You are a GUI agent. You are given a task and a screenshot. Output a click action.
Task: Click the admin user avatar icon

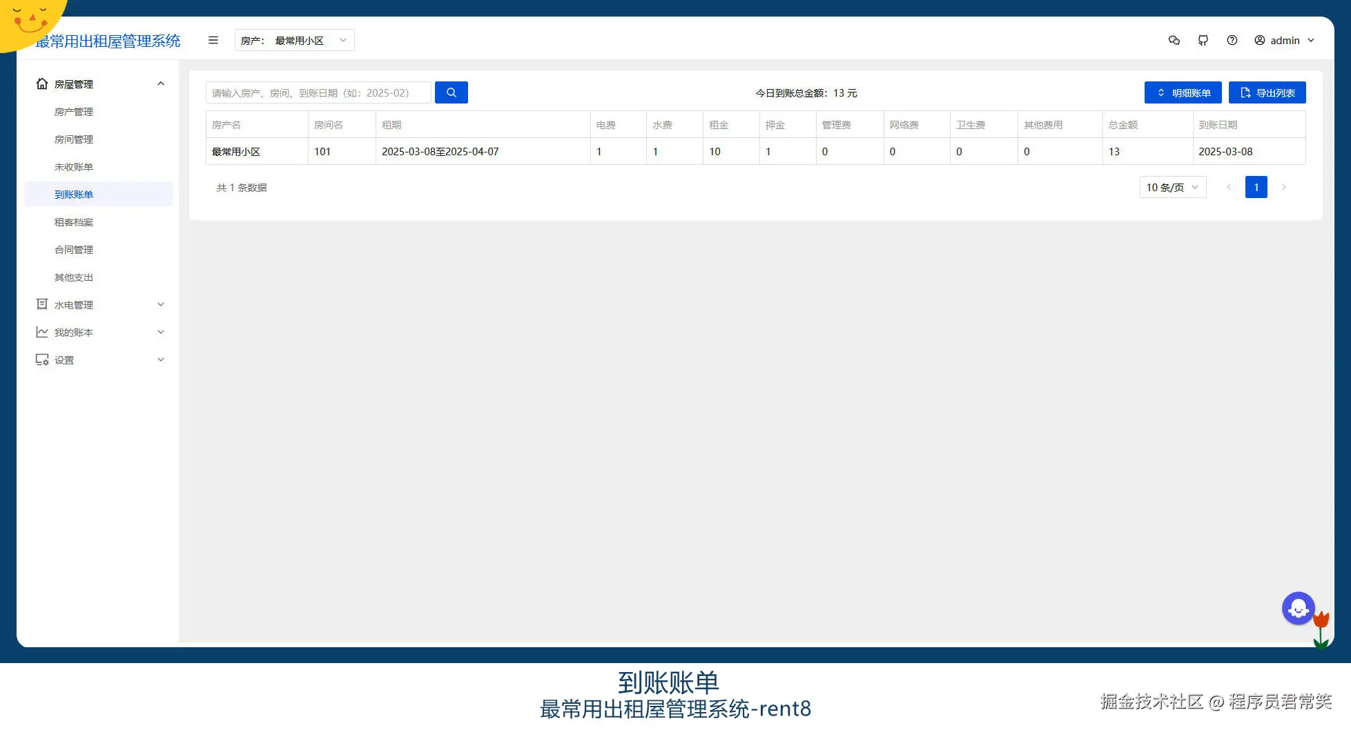click(1259, 40)
